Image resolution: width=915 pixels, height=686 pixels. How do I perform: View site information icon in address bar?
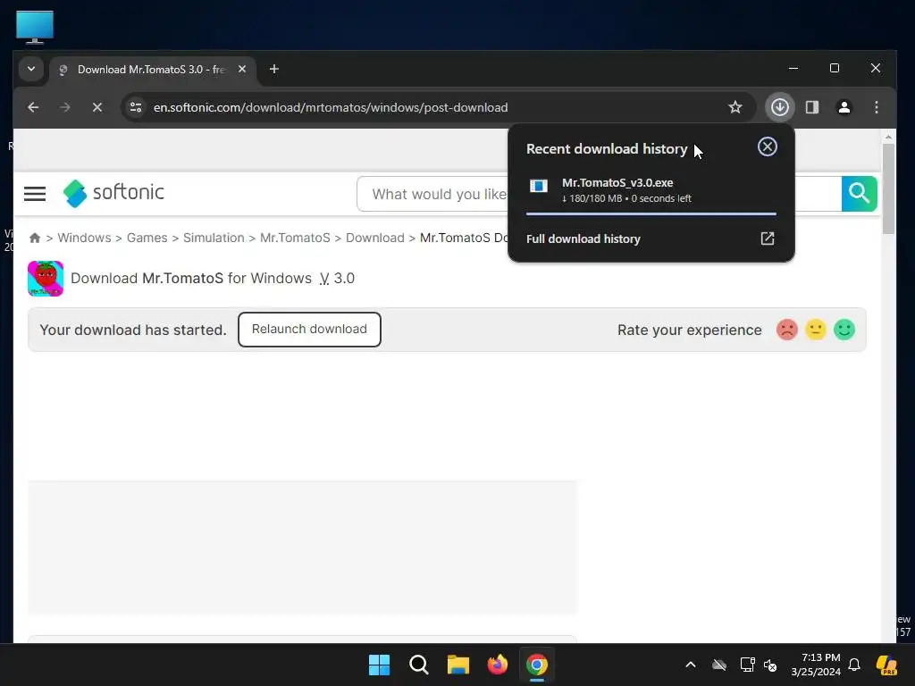[136, 107]
